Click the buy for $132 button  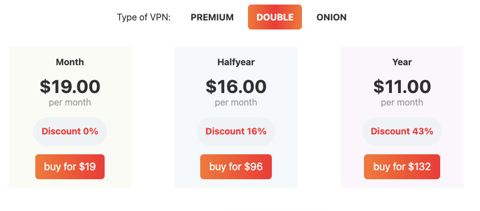[x=402, y=167]
